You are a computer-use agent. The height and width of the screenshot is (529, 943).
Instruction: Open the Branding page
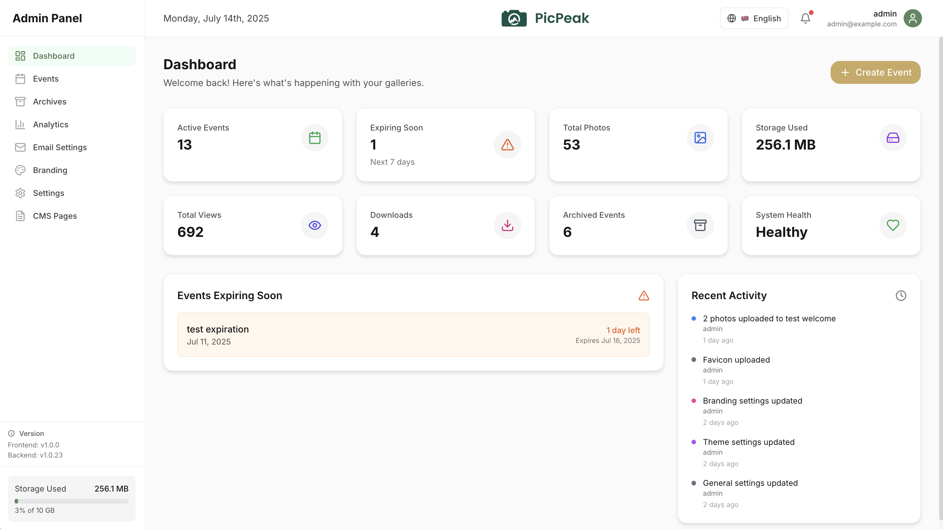[x=72, y=170]
